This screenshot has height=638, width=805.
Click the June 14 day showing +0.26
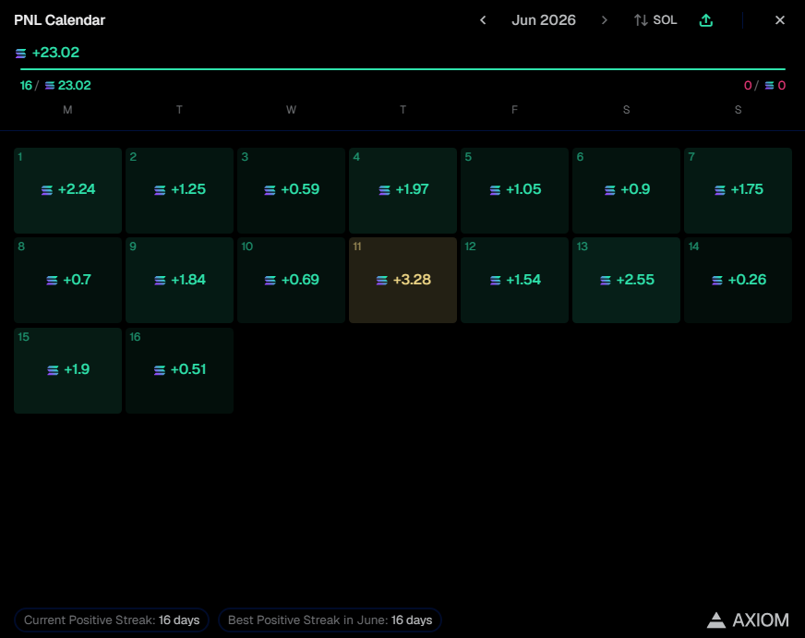click(738, 281)
